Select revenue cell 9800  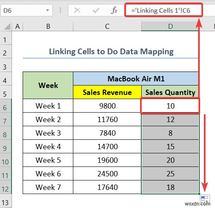point(107,106)
